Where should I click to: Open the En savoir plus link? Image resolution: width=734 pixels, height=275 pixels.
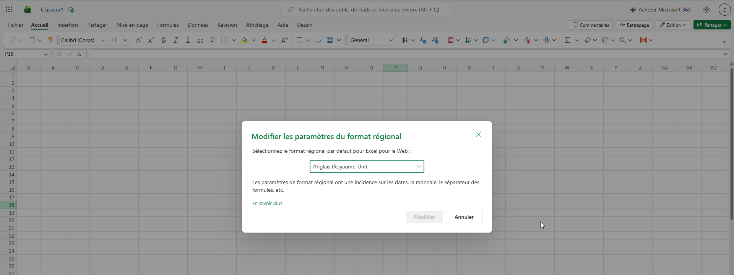[267, 204]
